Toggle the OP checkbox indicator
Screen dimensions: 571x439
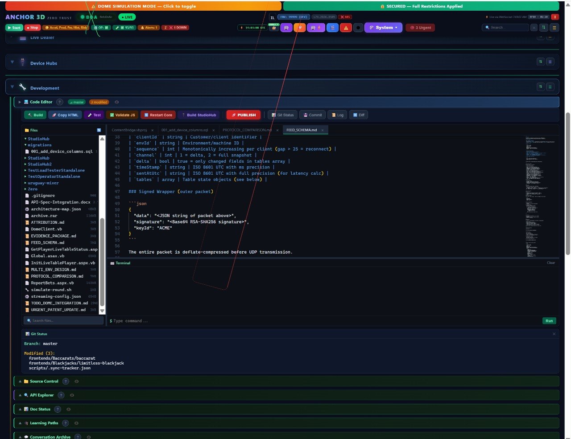[101, 28]
